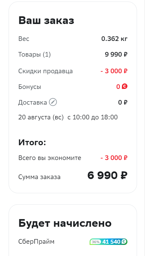Click the green SberPrime bonus coin icon
The image size is (145, 256).
[x=124, y=242]
